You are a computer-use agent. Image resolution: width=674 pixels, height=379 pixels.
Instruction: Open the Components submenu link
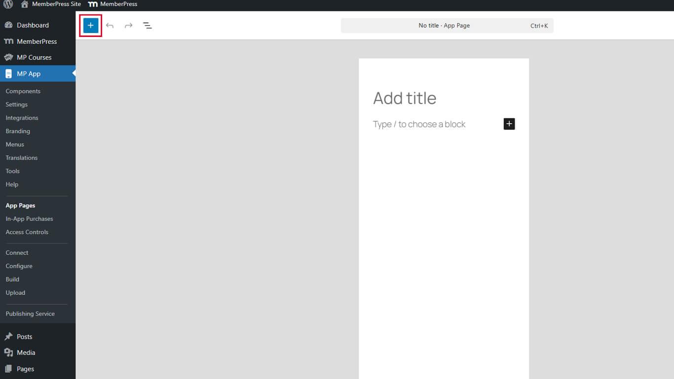click(x=23, y=91)
